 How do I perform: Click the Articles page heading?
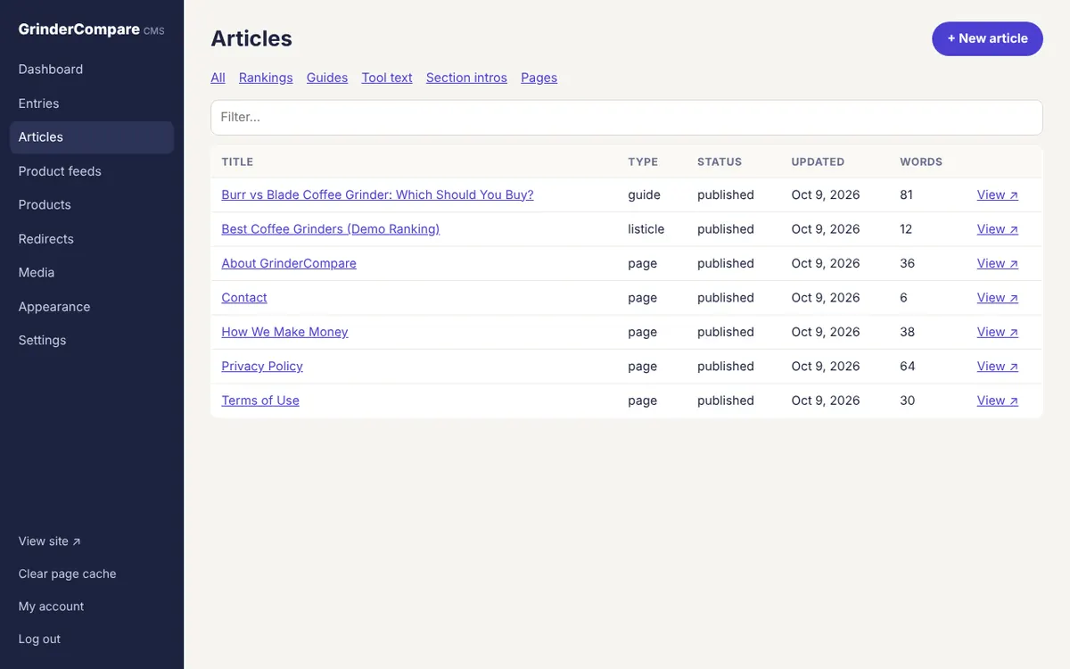point(251,38)
